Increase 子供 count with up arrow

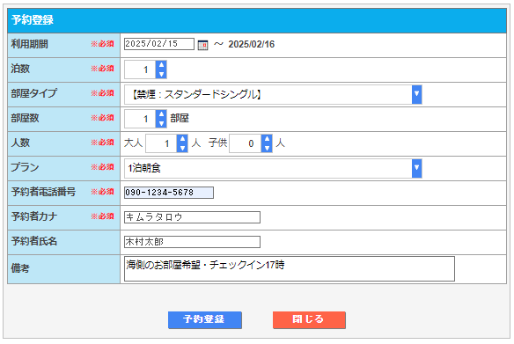click(267, 139)
